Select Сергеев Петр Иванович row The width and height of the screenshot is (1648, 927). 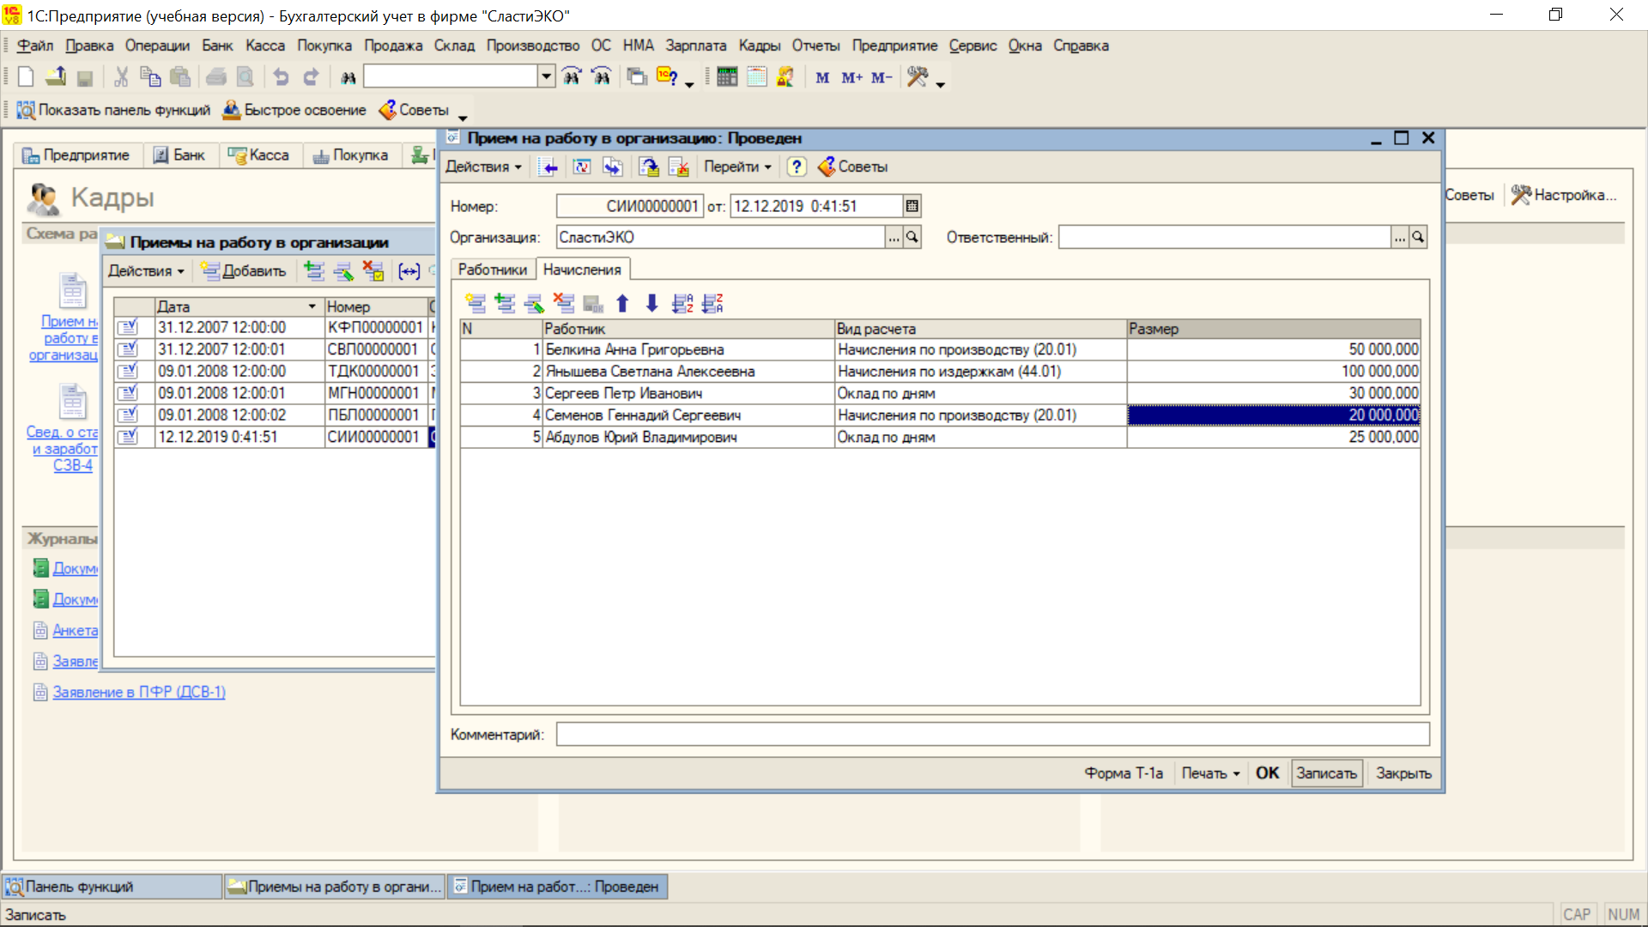click(623, 393)
